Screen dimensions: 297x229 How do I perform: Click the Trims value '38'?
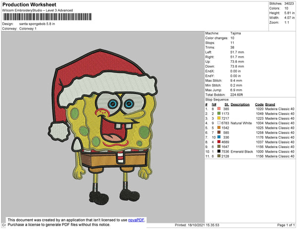(x=232, y=47)
